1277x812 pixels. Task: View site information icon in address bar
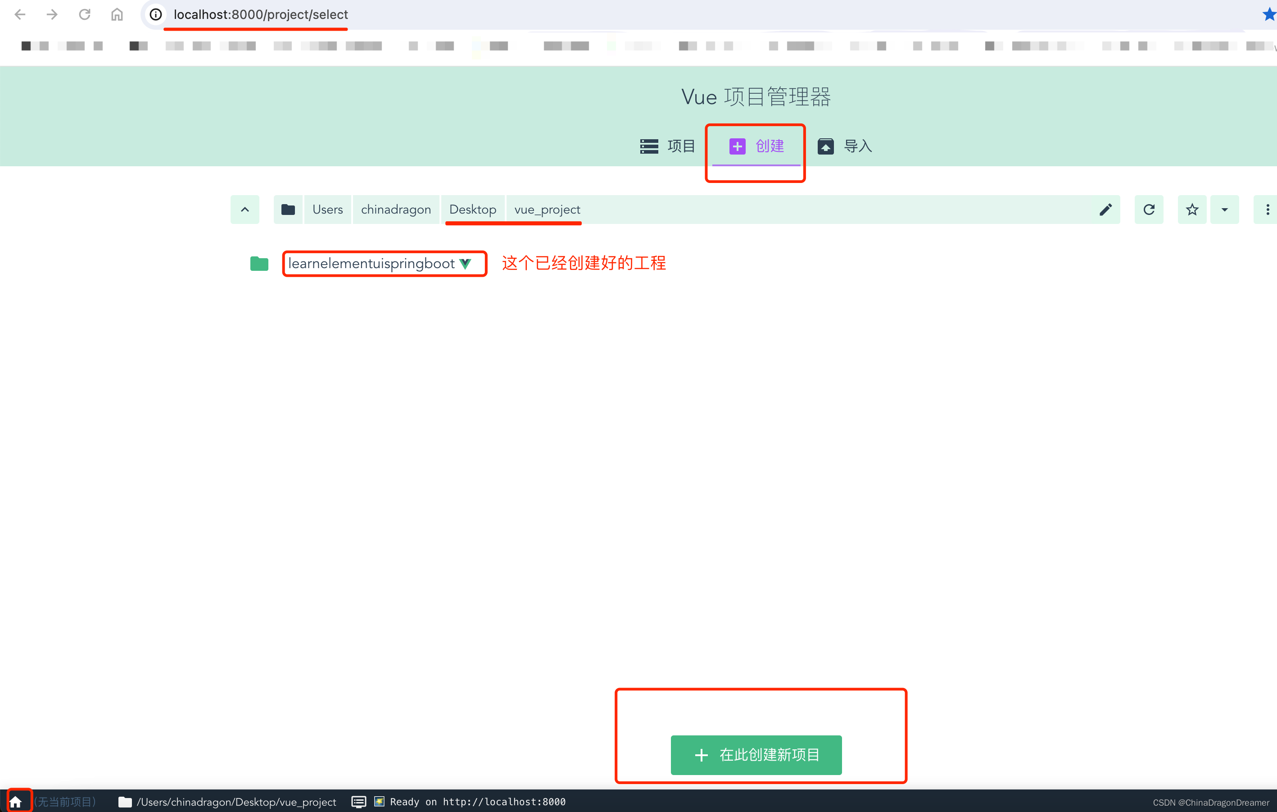155,14
